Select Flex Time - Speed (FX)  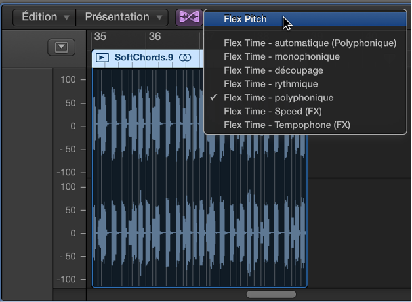[305, 111]
